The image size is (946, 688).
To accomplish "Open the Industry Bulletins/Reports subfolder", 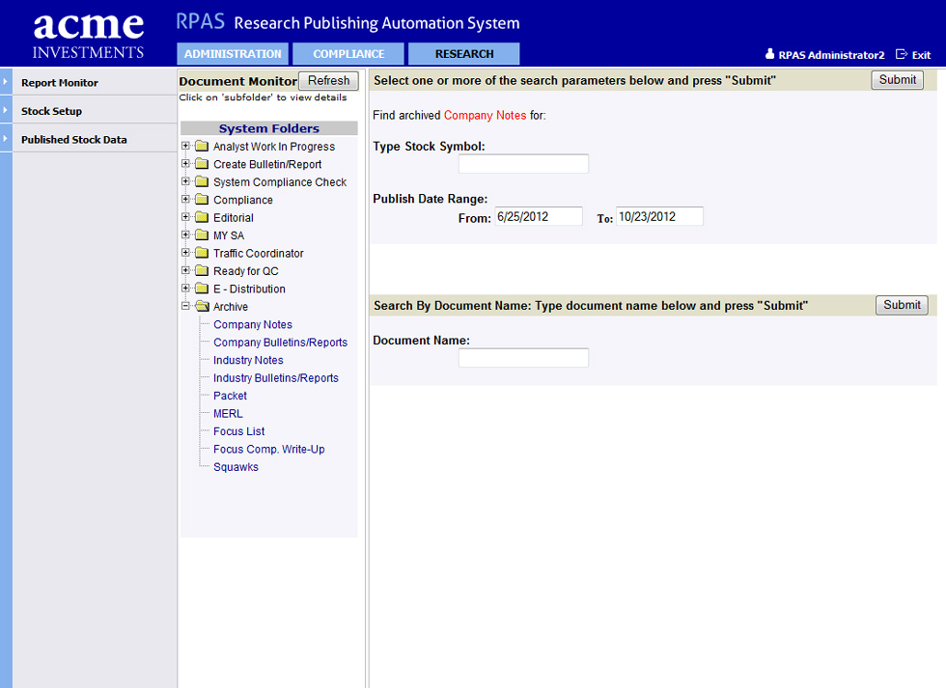I will [276, 377].
